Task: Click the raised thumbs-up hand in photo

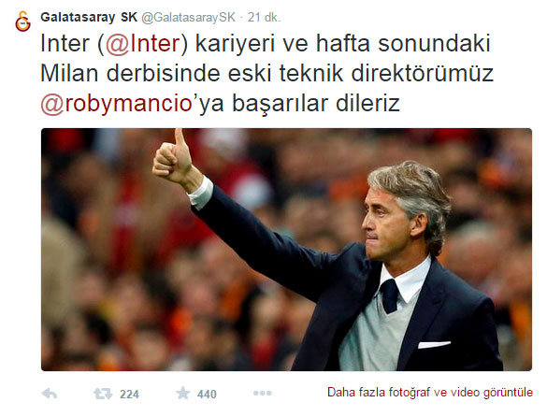Action: coord(175,159)
